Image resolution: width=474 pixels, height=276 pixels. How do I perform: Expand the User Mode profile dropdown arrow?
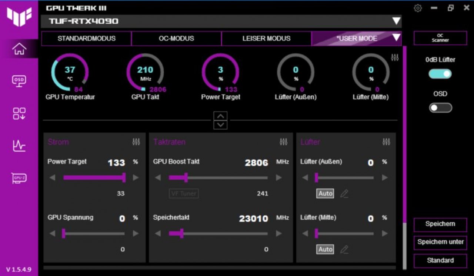click(396, 38)
